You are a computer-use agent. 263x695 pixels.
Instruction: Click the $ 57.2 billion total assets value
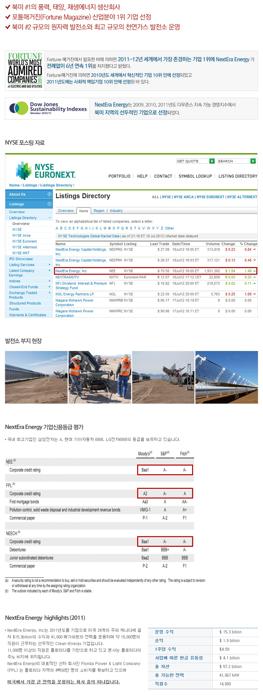230,666
